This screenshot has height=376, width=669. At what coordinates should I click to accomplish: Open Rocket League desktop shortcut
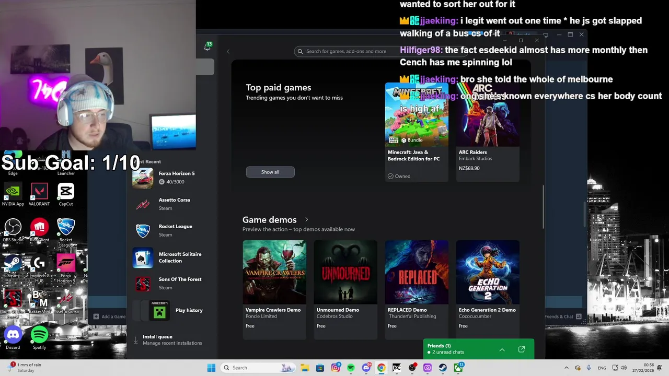tap(66, 232)
